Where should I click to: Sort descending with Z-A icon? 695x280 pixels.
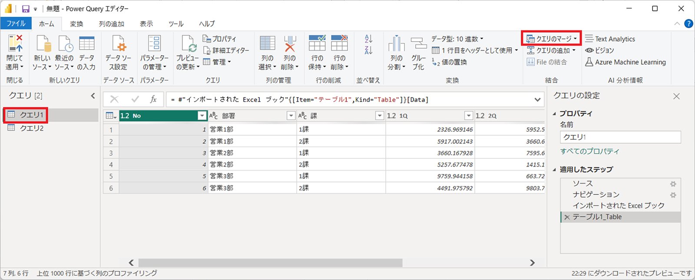click(x=368, y=50)
